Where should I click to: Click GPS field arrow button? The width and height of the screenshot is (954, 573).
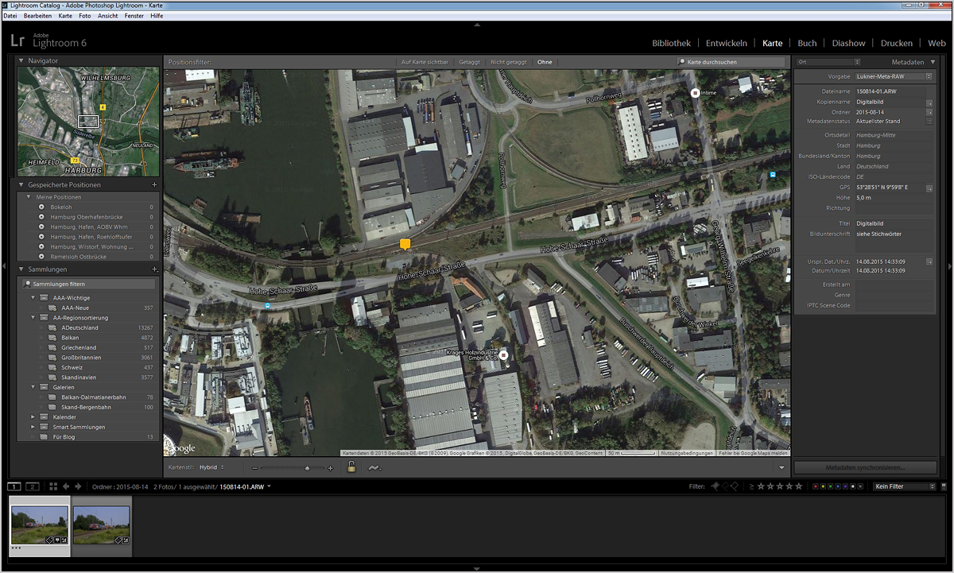(929, 188)
